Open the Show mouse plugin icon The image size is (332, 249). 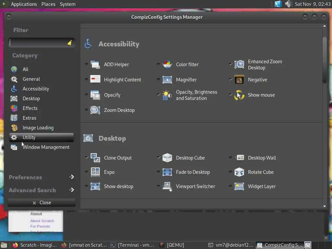(x=239, y=95)
